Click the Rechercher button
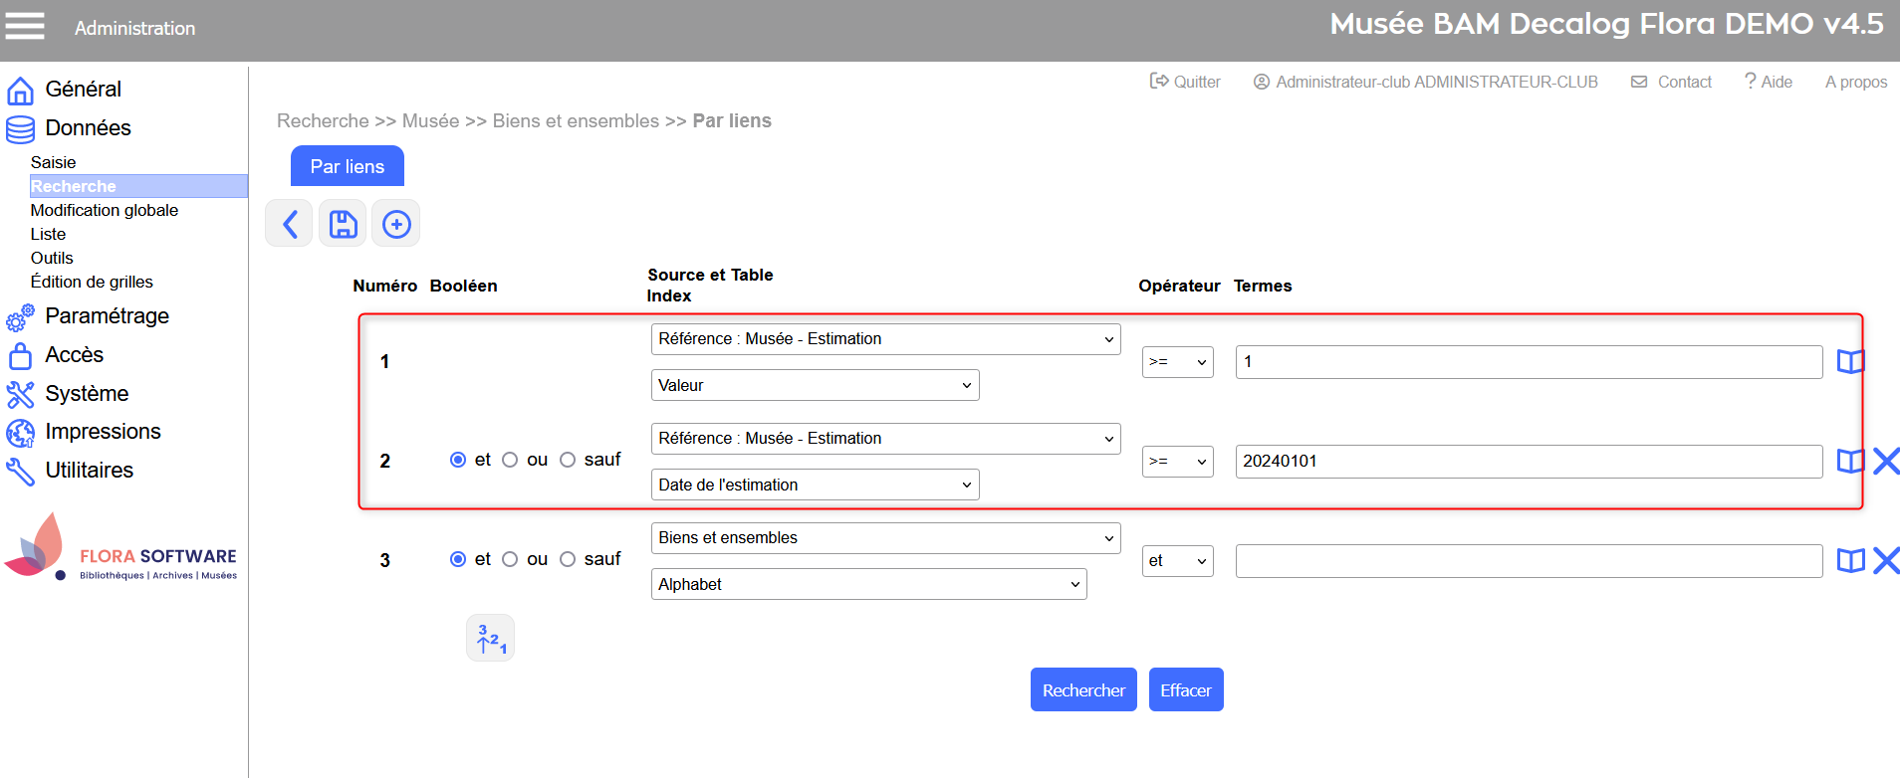Viewport: 1900px width, 778px height. coord(1082,689)
